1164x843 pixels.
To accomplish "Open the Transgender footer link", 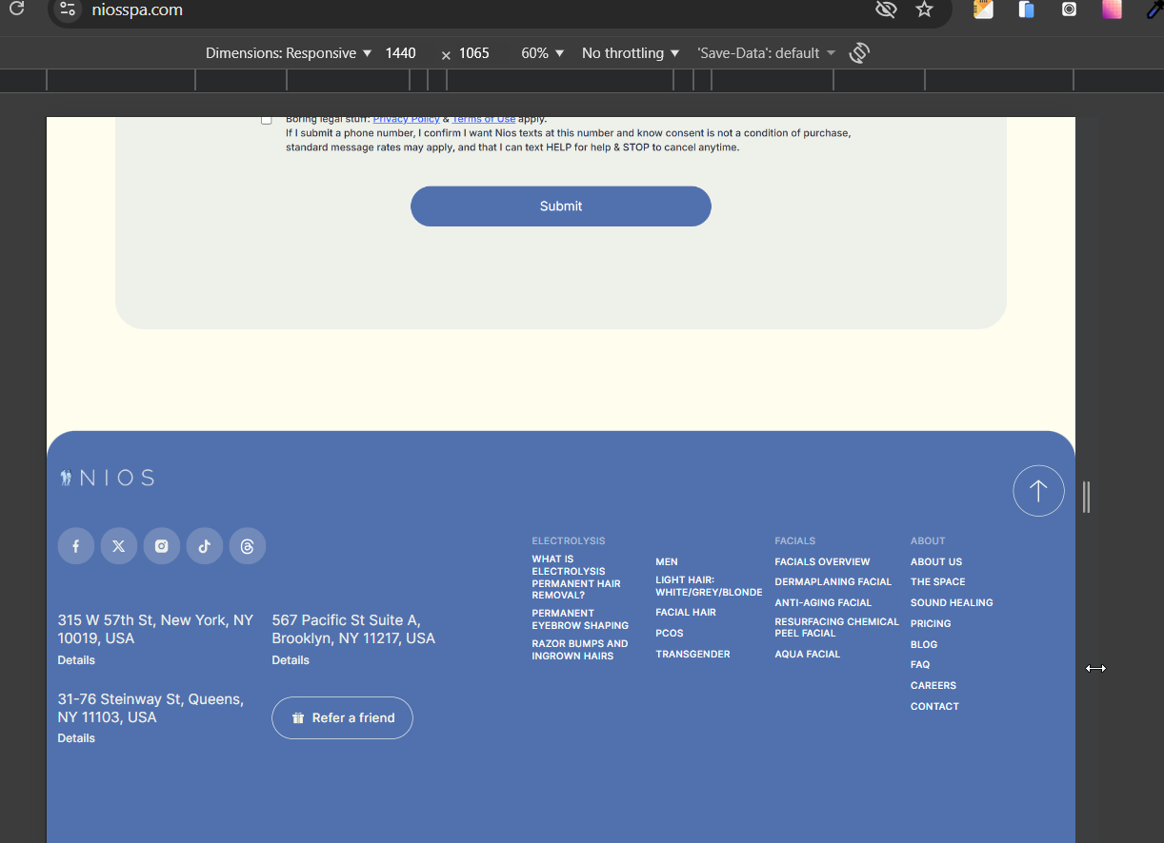I will [x=692, y=655].
